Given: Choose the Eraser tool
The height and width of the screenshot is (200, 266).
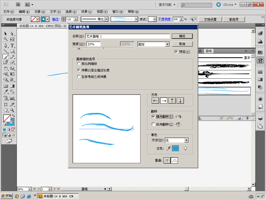Looking at the screenshot, I should pyautogui.click(x=12, y=62).
